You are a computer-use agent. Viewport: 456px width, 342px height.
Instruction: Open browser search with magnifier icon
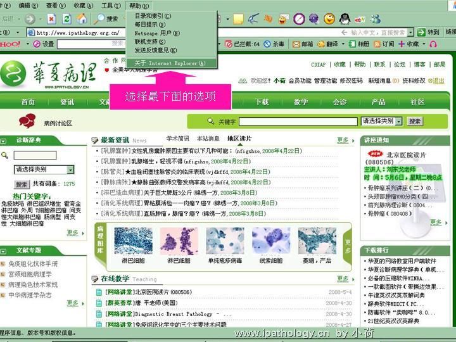[99, 19]
